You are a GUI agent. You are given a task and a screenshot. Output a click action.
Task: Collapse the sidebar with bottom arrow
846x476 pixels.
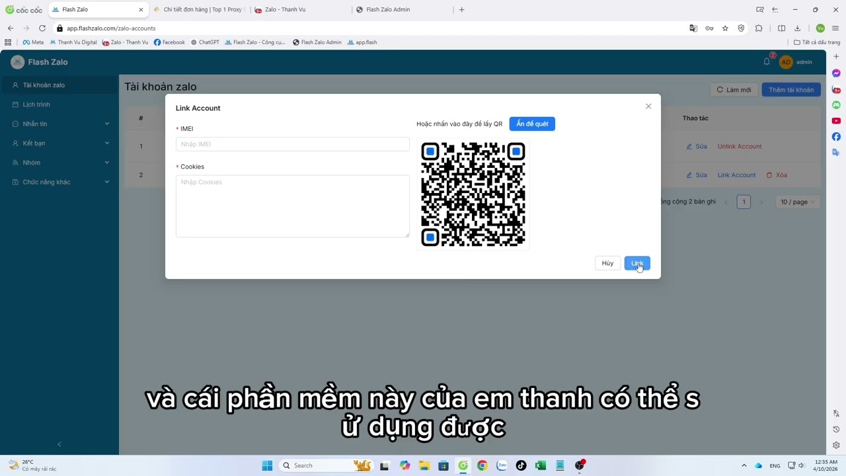[59, 444]
